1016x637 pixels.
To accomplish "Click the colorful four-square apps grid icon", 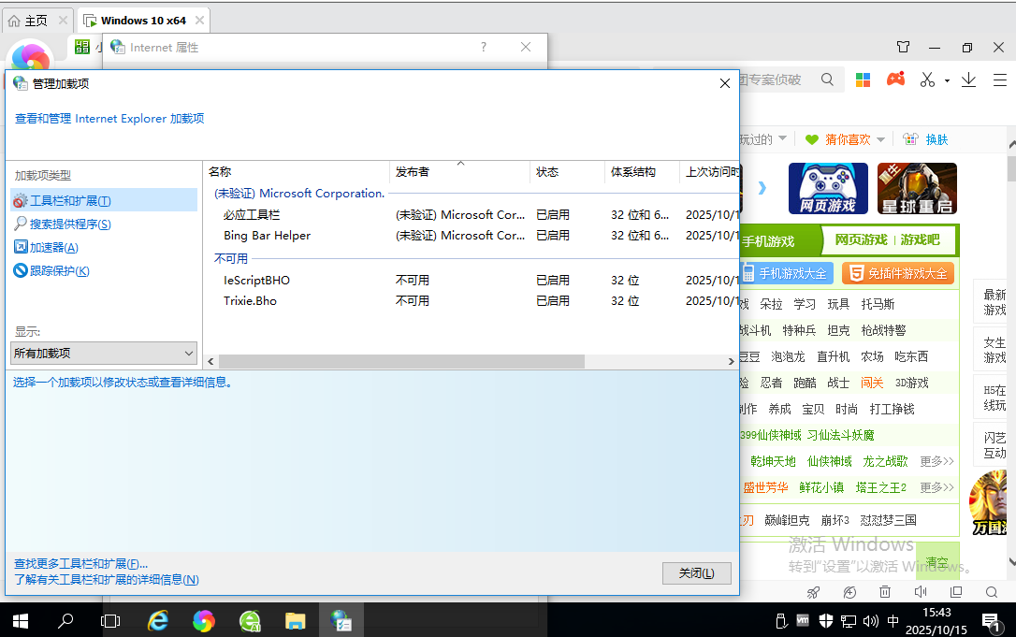I will pyautogui.click(x=863, y=80).
